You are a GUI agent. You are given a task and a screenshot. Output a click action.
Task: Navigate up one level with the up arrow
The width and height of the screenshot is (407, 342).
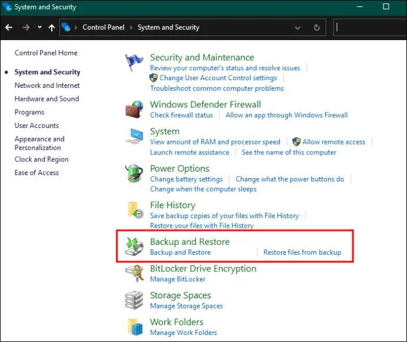[x=52, y=27]
